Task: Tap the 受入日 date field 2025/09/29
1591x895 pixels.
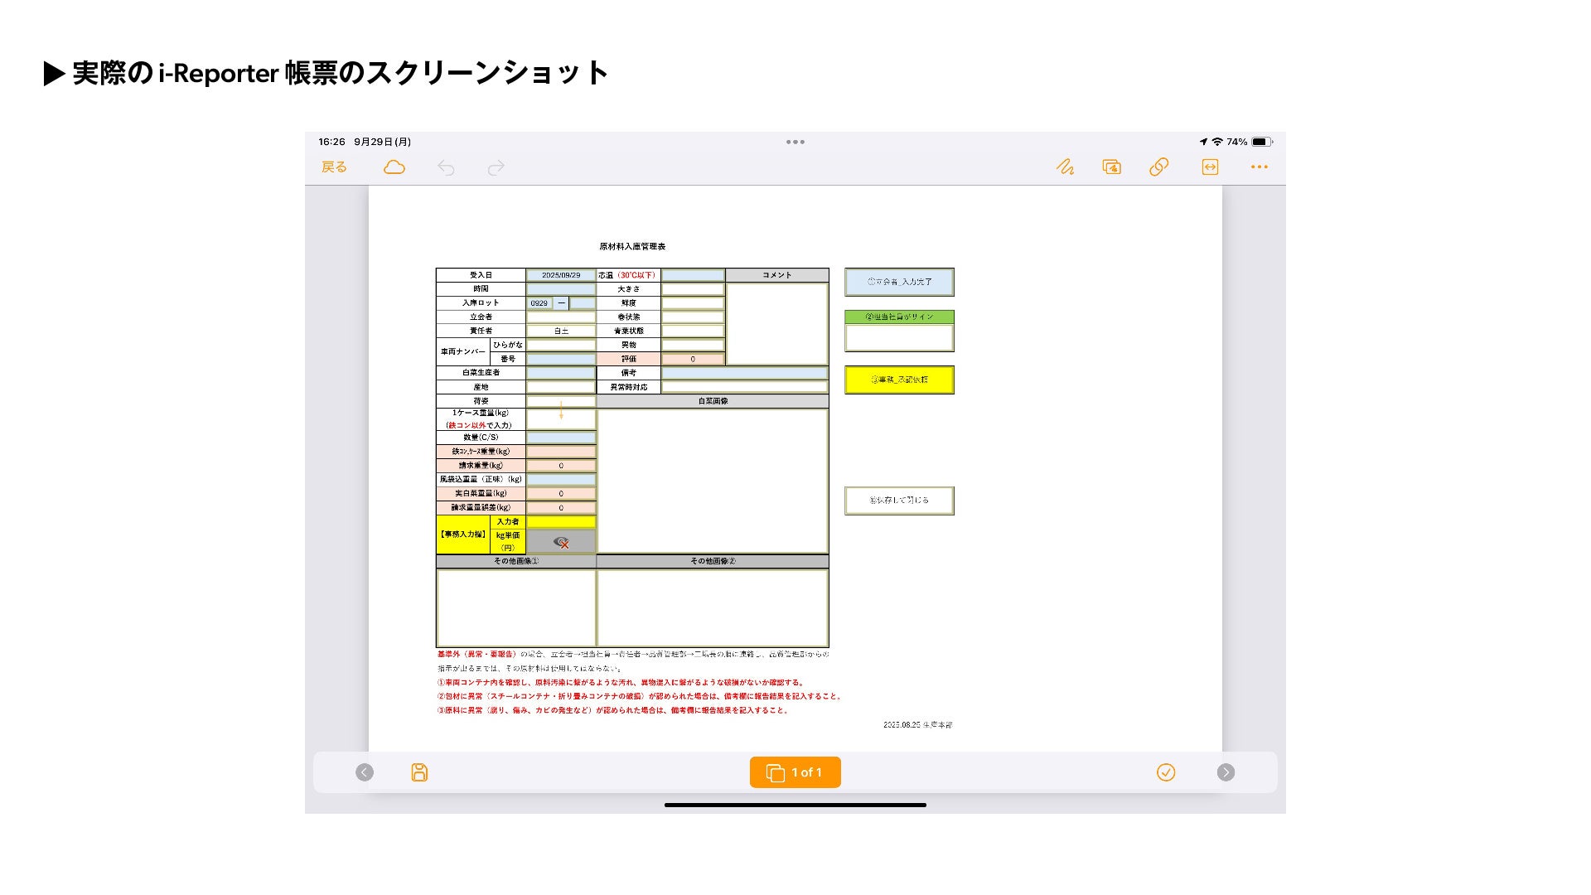Action: (x=561, y=275)
